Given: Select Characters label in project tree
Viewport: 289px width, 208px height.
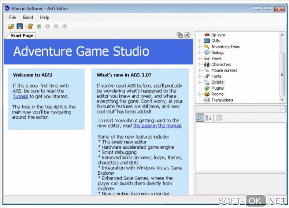Looking at the screenshot, I should click(x=221, y=64).
